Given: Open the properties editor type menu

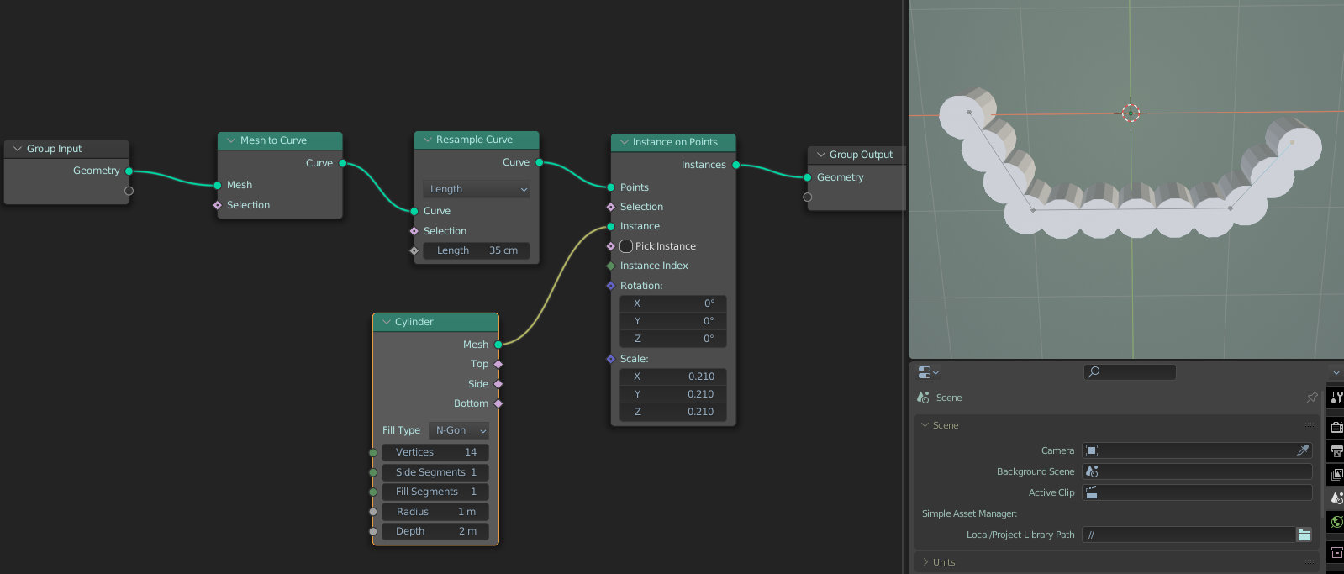Looking at the screenshot, I should [928, 372].
